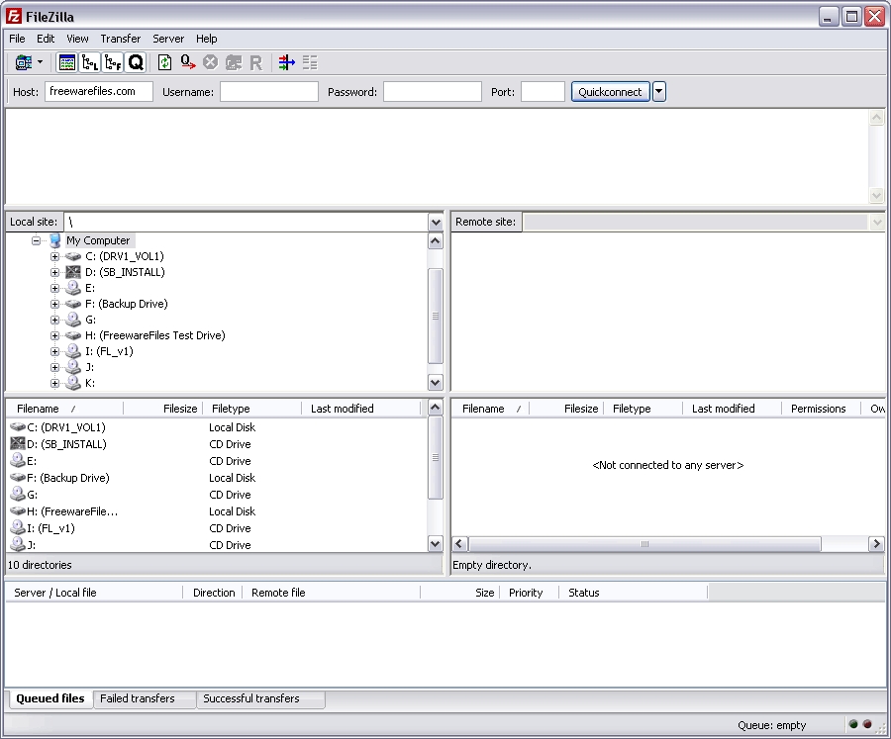Viewport: 891px width, 739px height.
Task: Click the cancel current operation icon
Action: pos(210,62)
